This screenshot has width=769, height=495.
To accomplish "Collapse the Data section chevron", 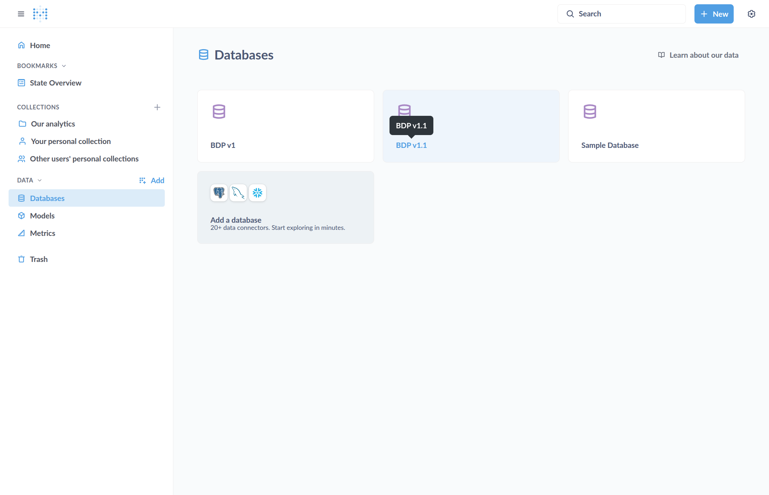I will [40, 180].
